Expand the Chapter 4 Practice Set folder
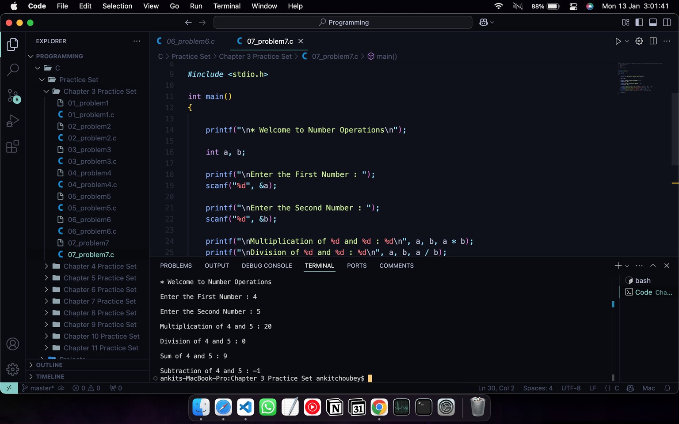Image resolution: width=679 pixels, height=424 pixels. point(87,266)
